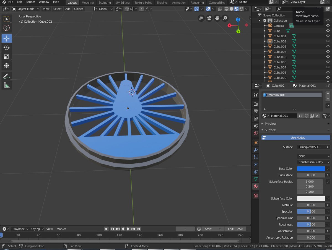Click the Cursor tool icon

coord(7,28)
